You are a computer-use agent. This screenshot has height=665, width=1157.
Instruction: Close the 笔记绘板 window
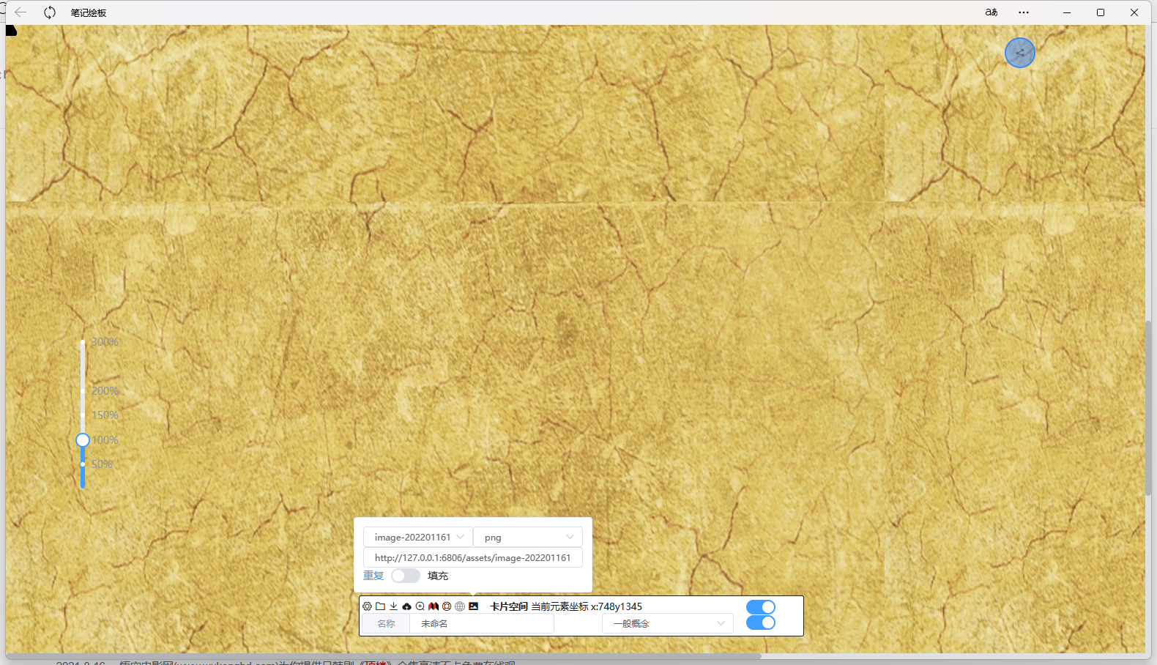(x=1134, y=12)
